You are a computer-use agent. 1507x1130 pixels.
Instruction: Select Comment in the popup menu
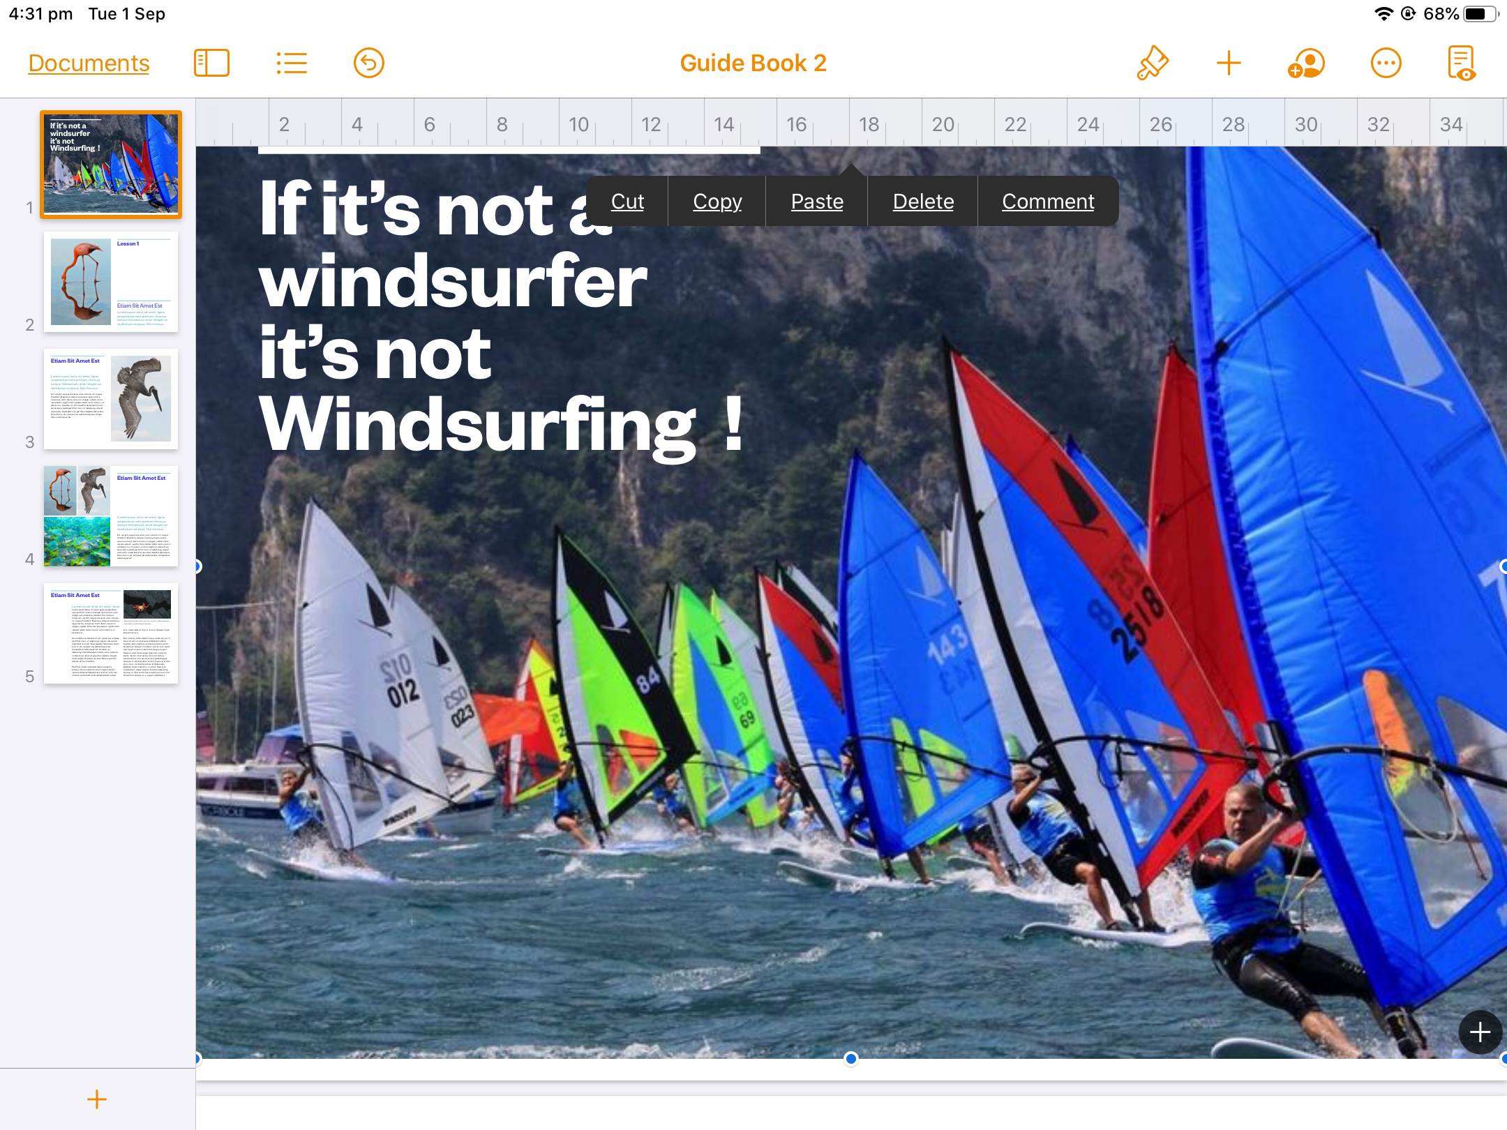pos(1048,201)
